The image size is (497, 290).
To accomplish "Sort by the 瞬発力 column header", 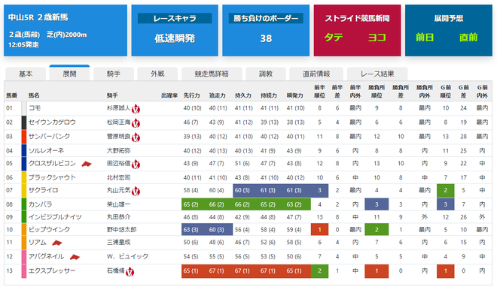I will pyautogui.click(x=294, y=95).
